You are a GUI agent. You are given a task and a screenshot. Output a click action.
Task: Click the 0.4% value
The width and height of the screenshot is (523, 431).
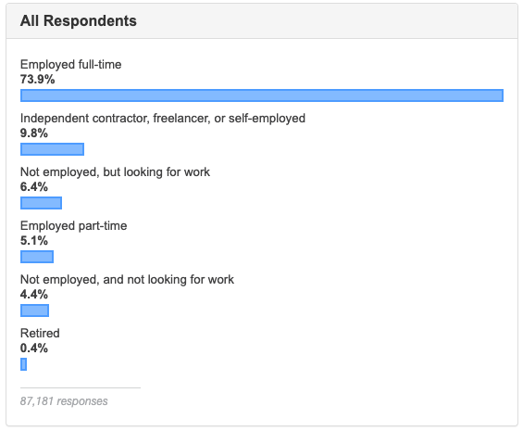(34, 349)
